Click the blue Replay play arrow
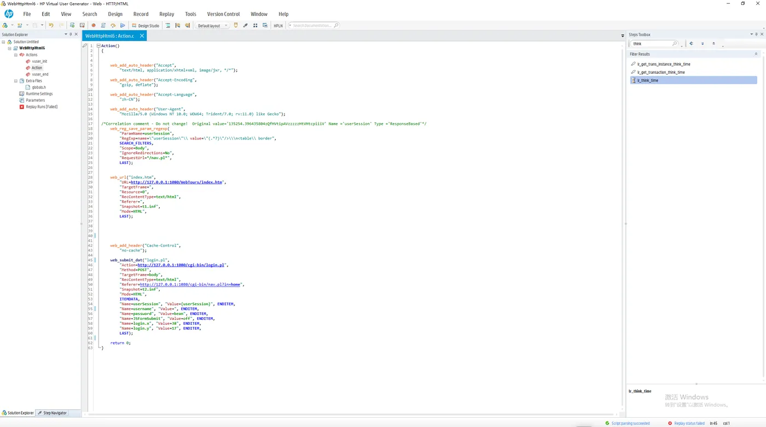Screen dimensions: 766x427 123,25
